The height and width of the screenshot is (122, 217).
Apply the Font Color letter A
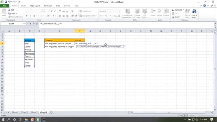pos(53,16)
